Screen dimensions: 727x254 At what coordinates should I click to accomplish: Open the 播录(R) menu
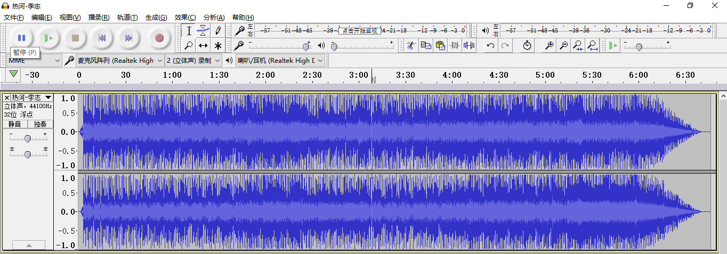point(99,18)
